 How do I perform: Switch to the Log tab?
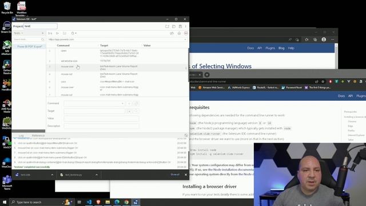21,136
